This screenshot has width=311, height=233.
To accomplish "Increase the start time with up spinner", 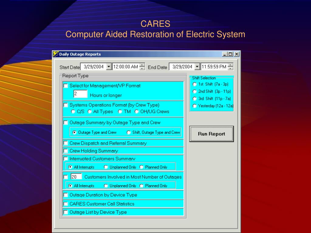I will (x=142, y=65).
